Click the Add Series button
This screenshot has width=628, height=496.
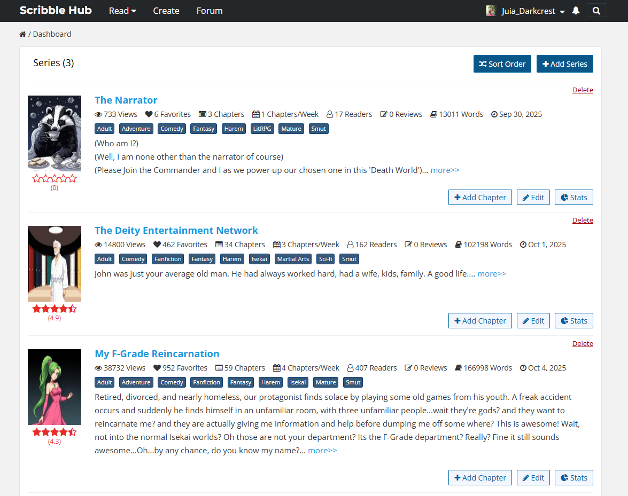tap(564, 64)
